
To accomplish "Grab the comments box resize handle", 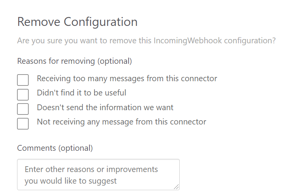I will coord(176,187).
